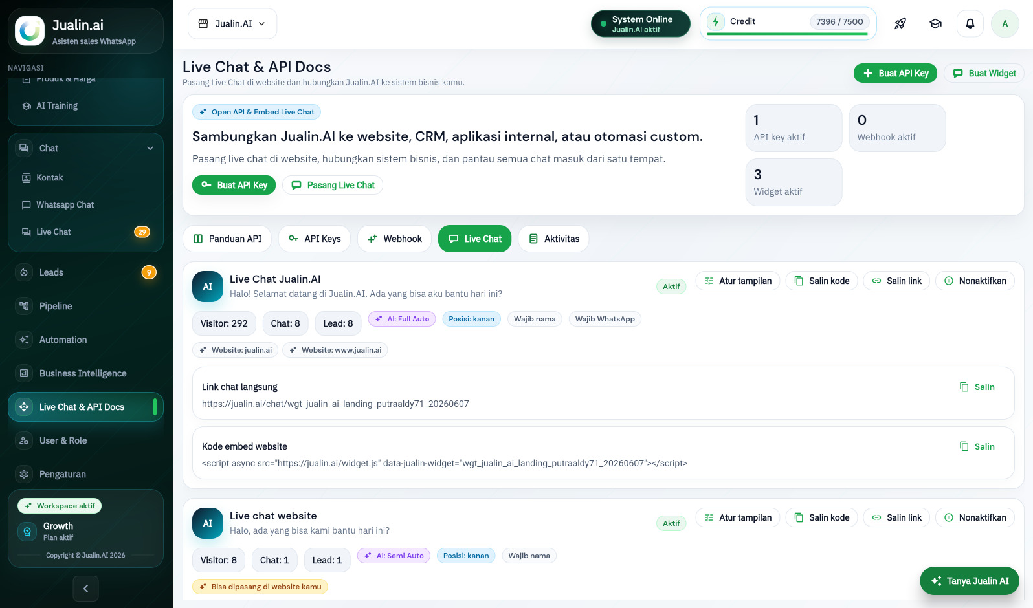Switch to the API Keys tab
The image size is (1033, 608).
coord(314,239)
